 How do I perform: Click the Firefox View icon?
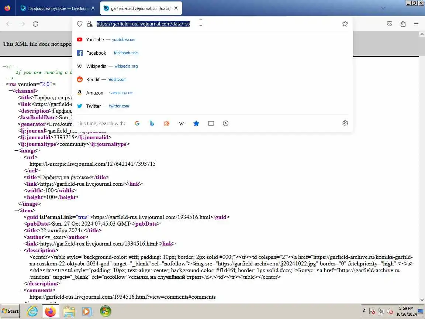(7, 8)
